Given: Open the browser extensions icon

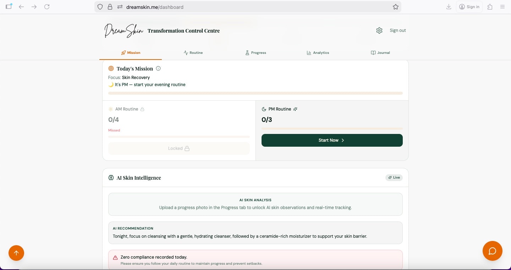Looking at the screenshot, I should (x=490, y=7).
